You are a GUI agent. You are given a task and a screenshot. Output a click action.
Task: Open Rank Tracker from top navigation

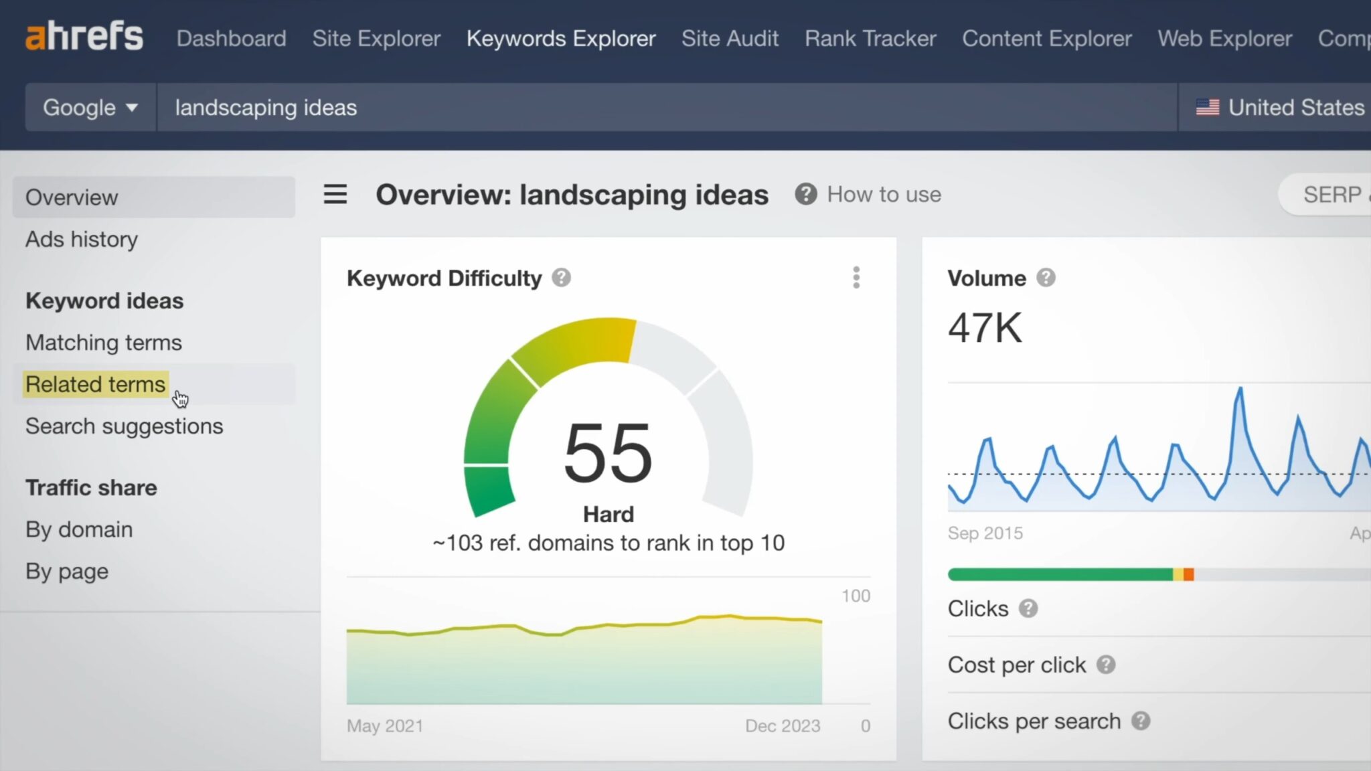click(870, 38)
